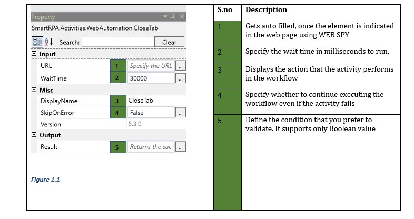Image resolution: width=414 pixels, height=219 pixels.
Task: Click description about Boolean value condition
Action: pos(310,124)
